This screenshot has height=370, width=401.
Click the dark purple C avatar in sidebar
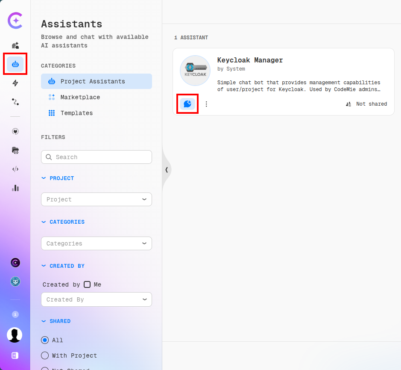point(15,263)
